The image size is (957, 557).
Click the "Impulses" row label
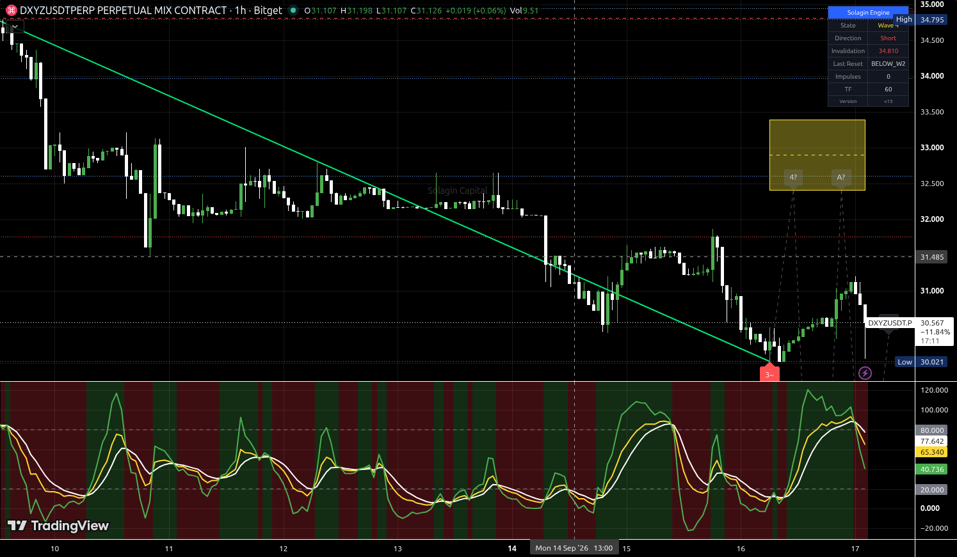848,77
